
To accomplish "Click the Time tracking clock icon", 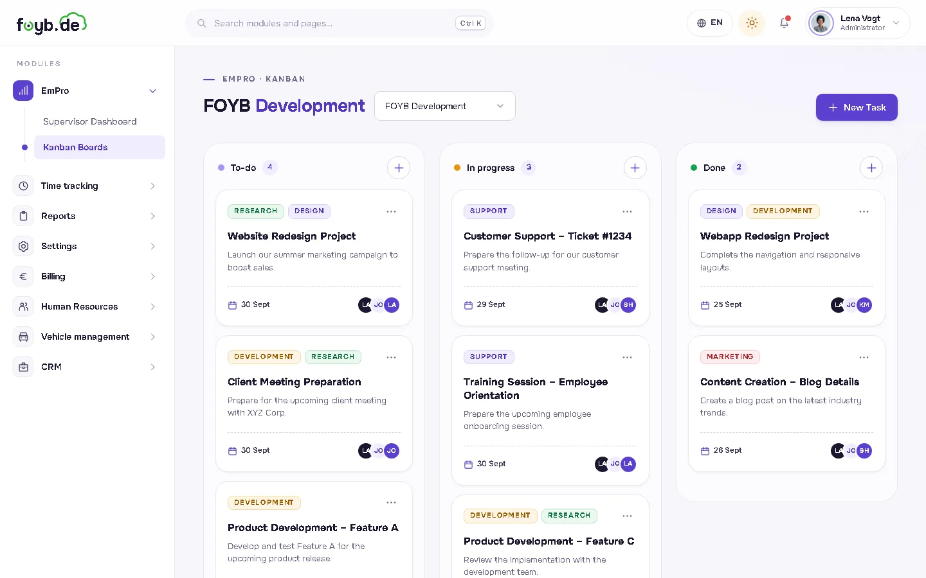I will (23, 186).
